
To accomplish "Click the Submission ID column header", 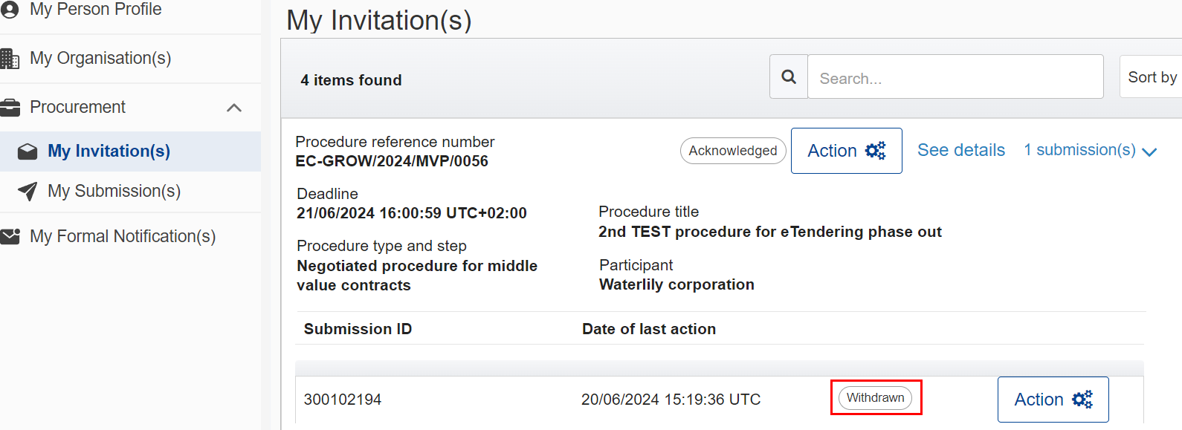I will pyautogui.click(x=358, y=329).
